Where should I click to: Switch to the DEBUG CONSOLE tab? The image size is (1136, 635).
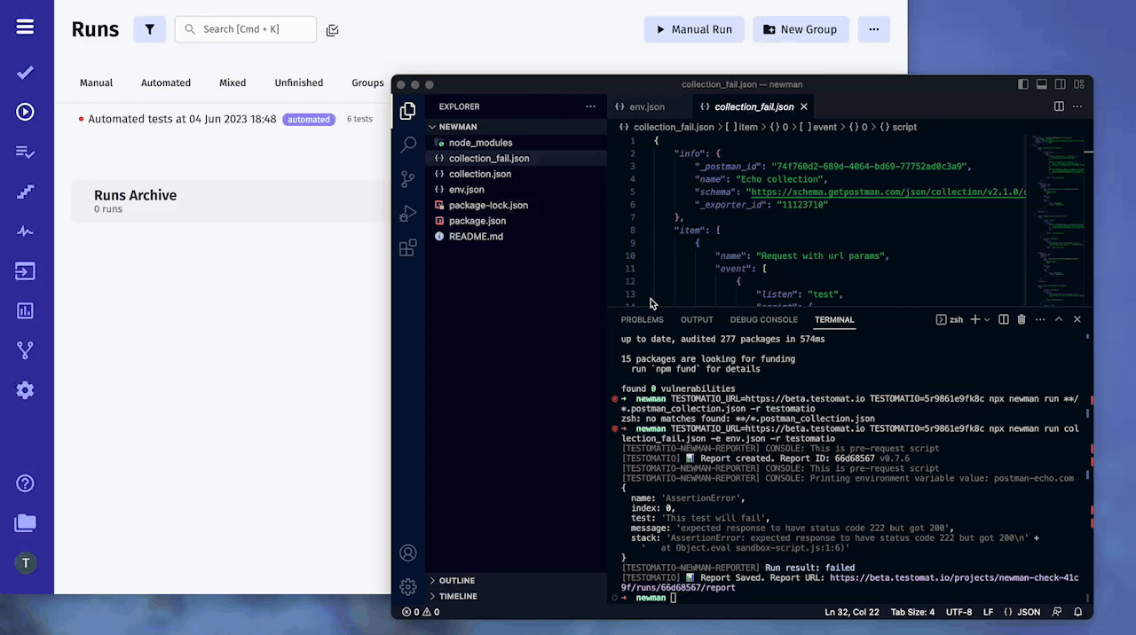(763, 319)
